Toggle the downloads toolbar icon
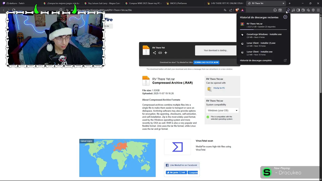 (x=288, y=10)
